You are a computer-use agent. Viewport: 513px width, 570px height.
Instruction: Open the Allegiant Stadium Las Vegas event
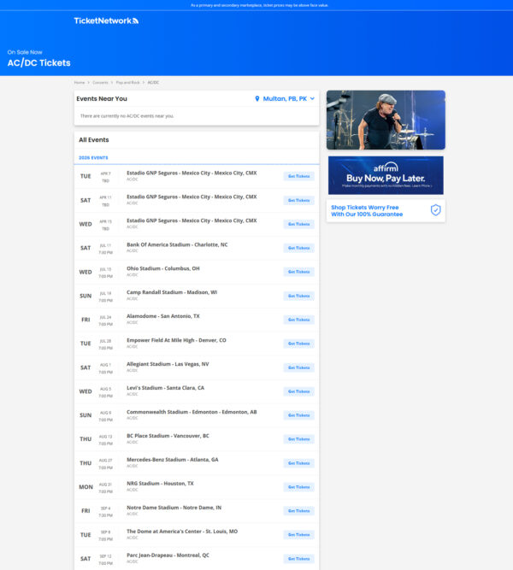tap(168, 364)
